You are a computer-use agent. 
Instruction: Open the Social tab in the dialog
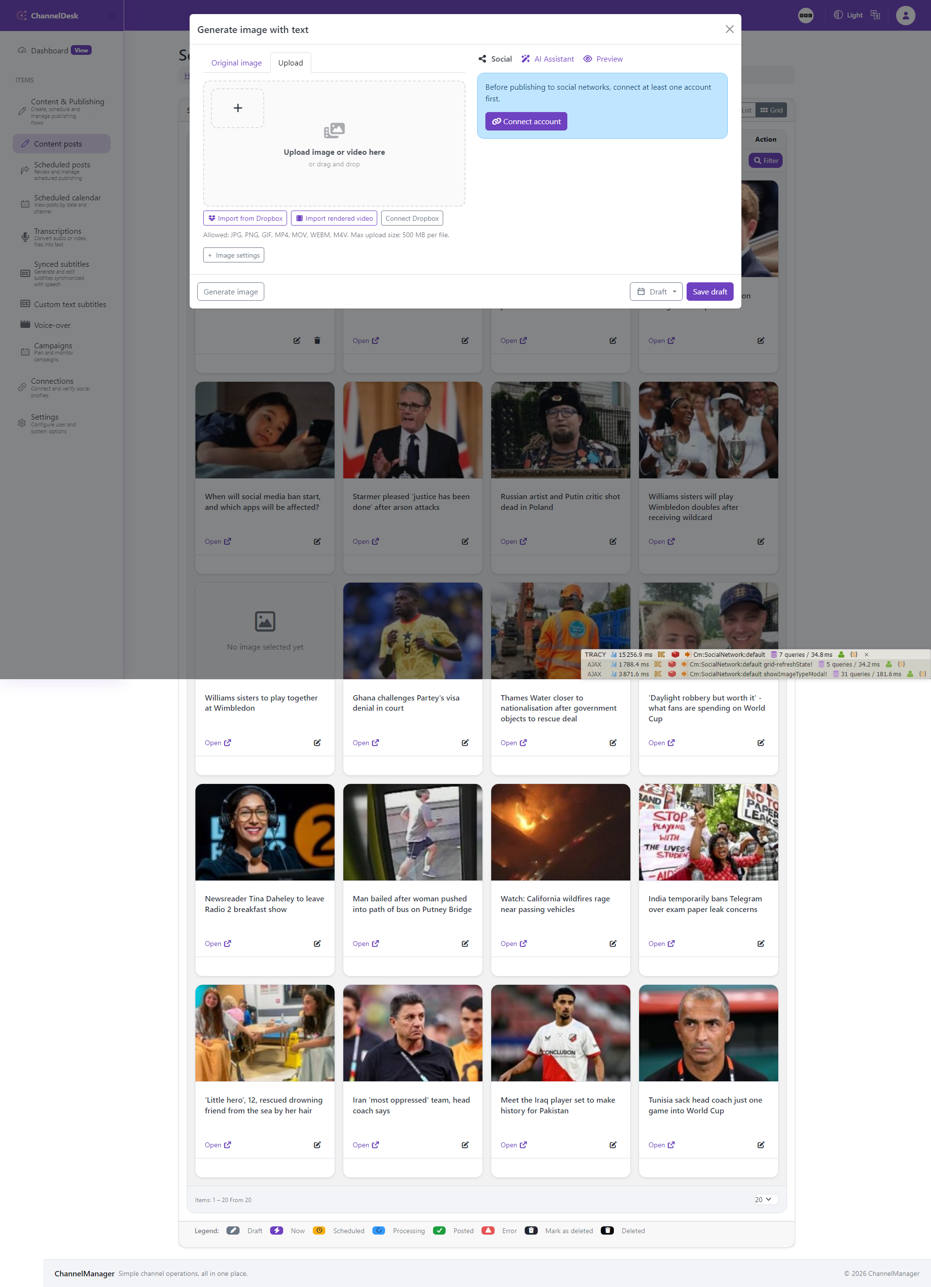click(x=495, y=59)
